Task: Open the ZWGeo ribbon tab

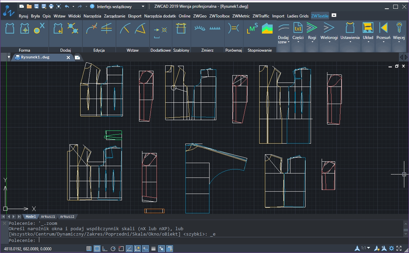Action: coord(200,16)
